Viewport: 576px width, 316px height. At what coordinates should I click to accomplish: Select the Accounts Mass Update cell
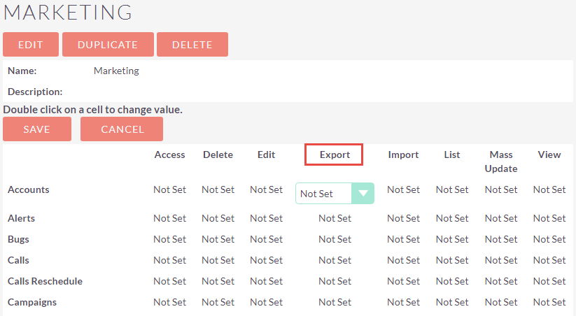click(x=501, y=189)
